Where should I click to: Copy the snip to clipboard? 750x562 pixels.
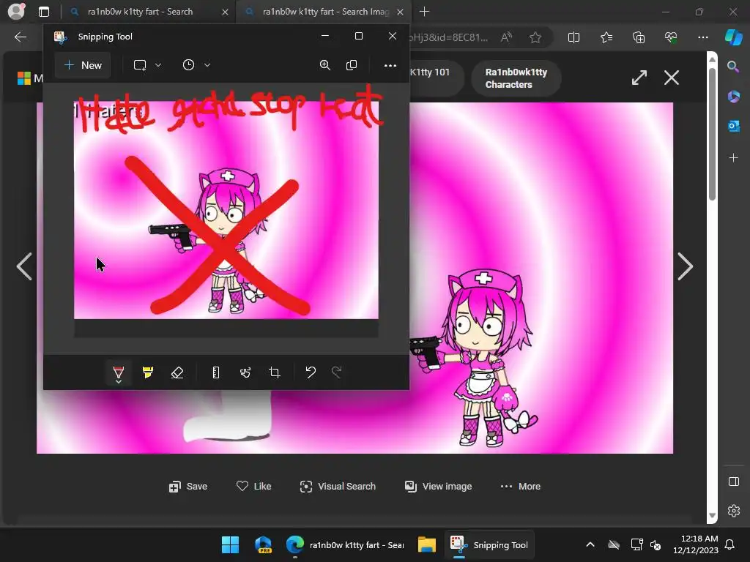pyautogui.click(x=352, y=65)
